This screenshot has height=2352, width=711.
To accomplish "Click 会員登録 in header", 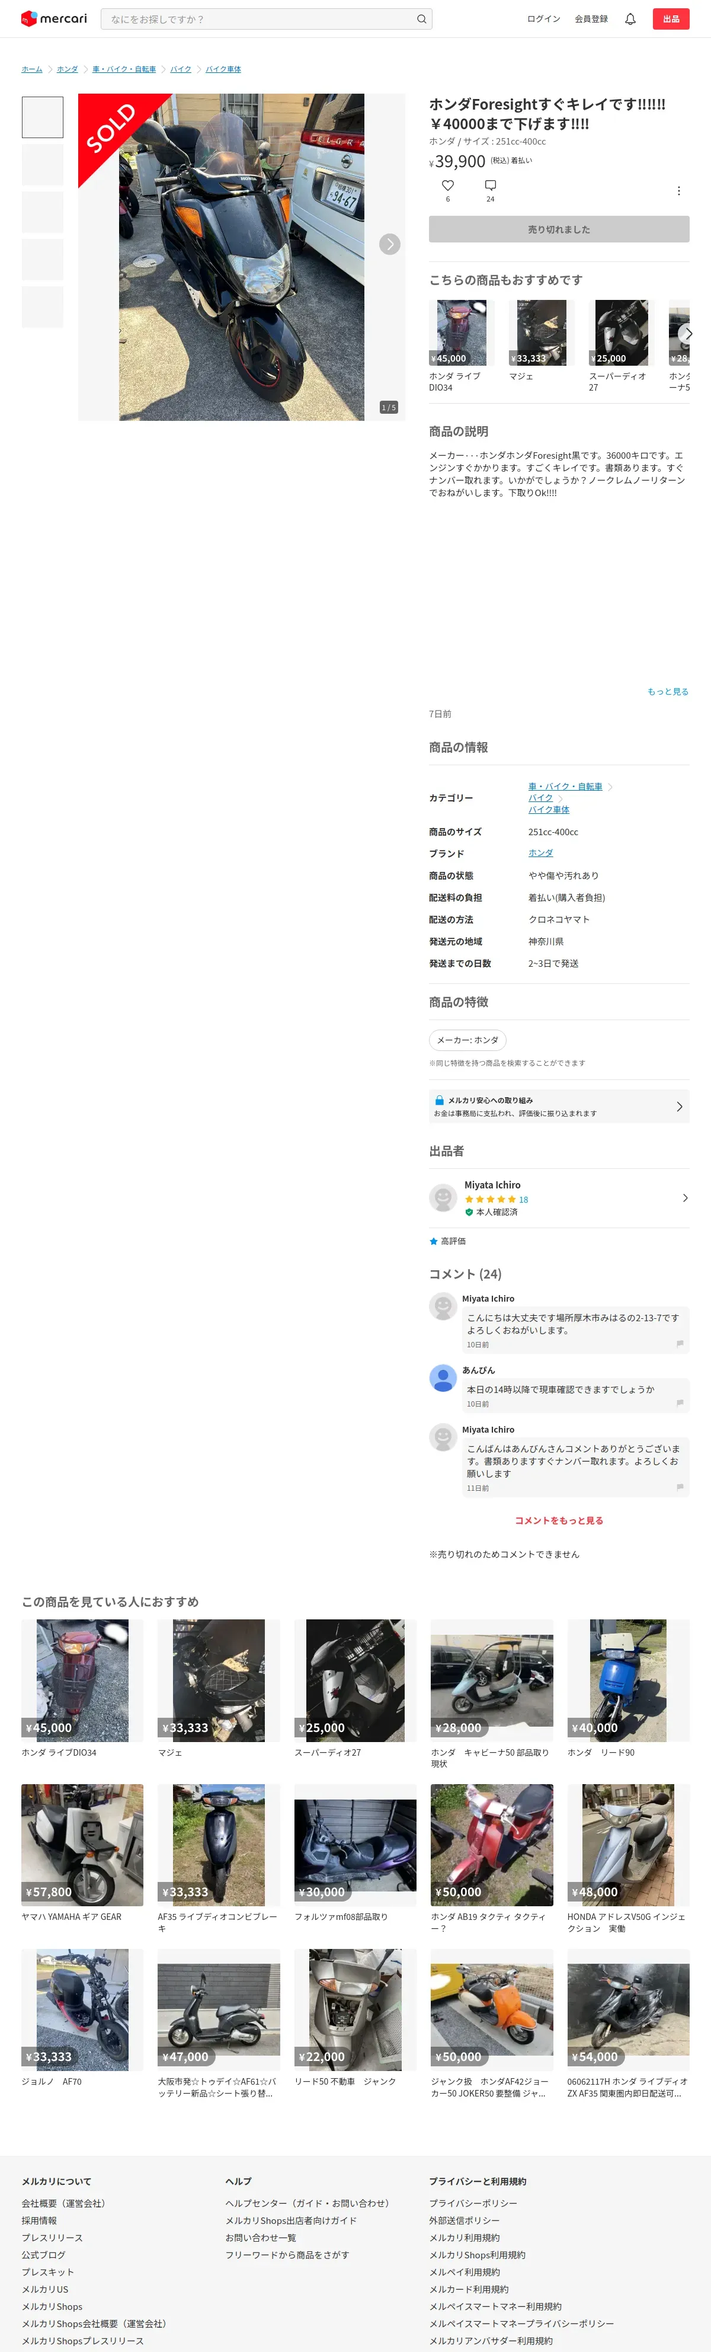I will pyautogui.click(x=591, y=19).
